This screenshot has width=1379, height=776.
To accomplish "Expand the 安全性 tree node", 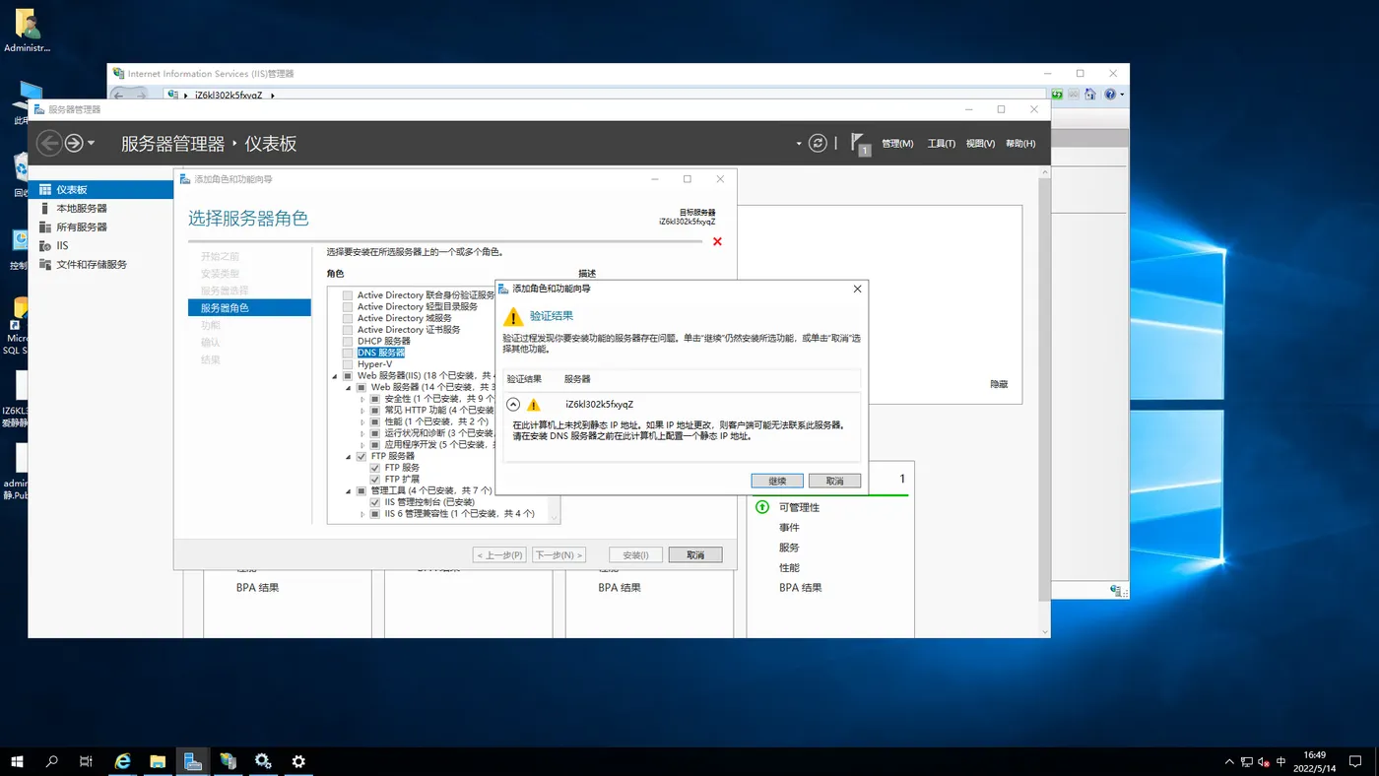I will pyautogui.click(x=362, y=399).
